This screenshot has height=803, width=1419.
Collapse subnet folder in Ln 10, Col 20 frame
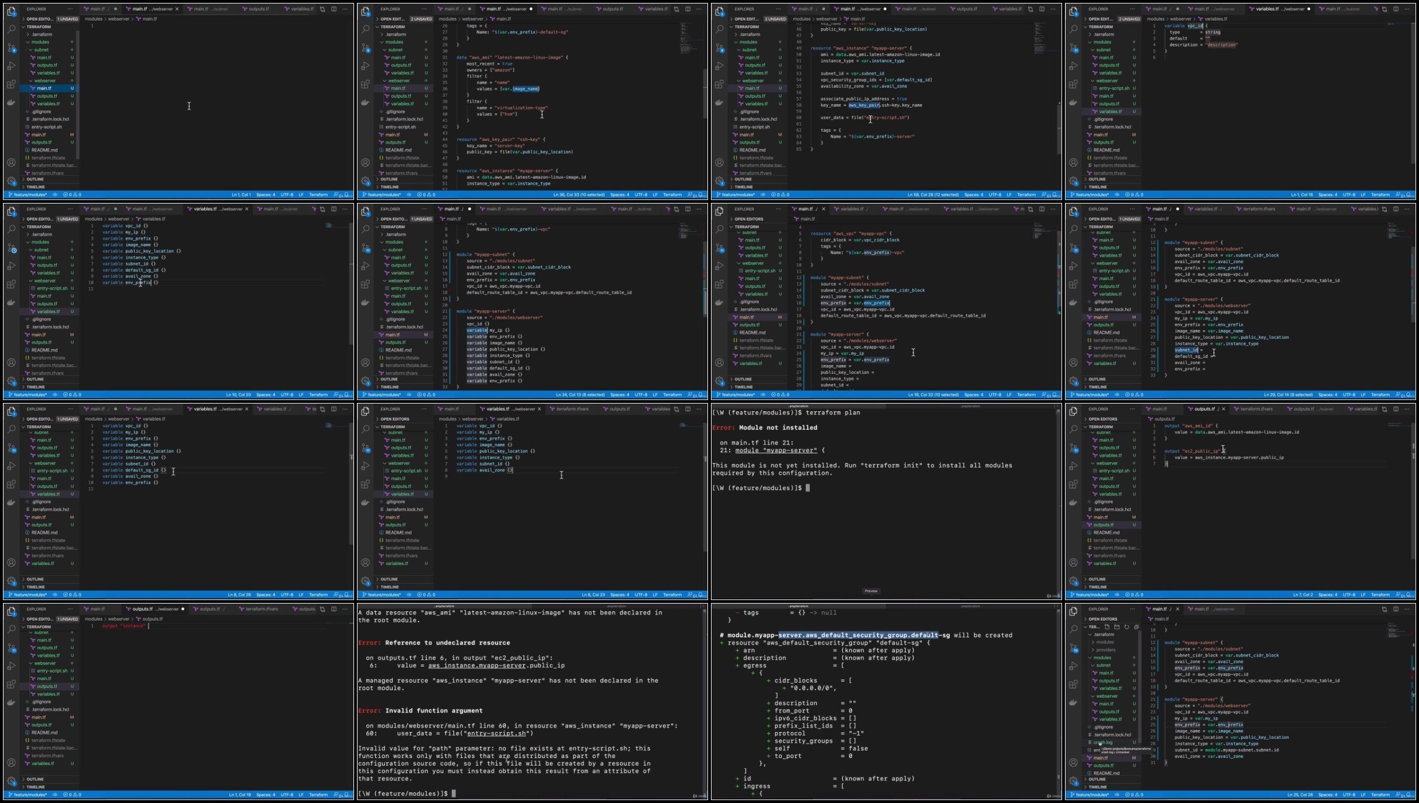pos(41,250)
